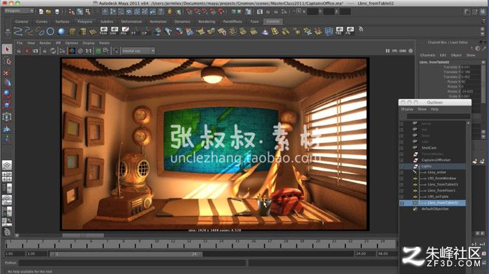Expand the CaptainsOfficeSet node in Outliner
This screenshot has width=489, height=274.
[x=402, y=160]
